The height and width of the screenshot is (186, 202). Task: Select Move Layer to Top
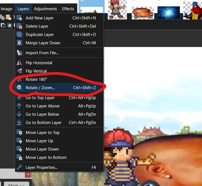pyautogui.click(x=59, y=133)
